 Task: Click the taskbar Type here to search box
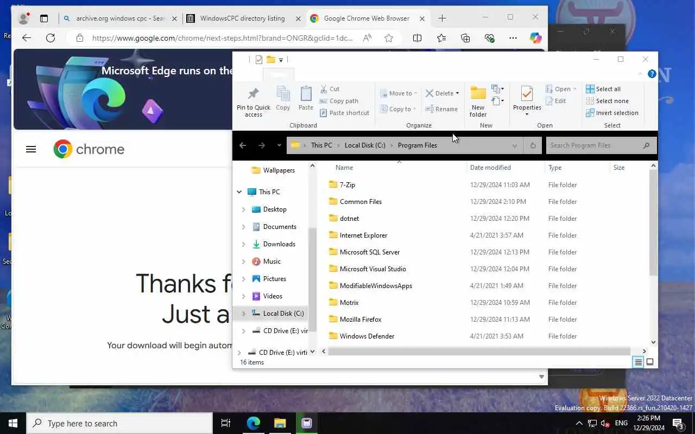coord(119,423)
